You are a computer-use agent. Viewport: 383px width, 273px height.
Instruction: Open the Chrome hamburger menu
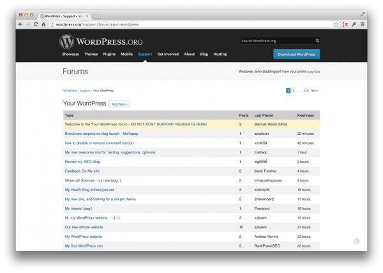click(363, 24)
